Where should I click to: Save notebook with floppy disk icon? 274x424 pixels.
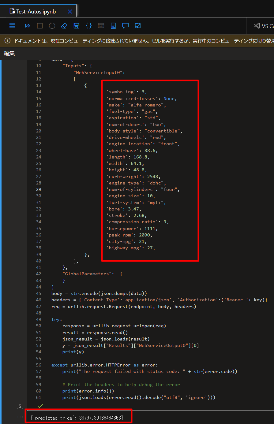click(77, 26)
